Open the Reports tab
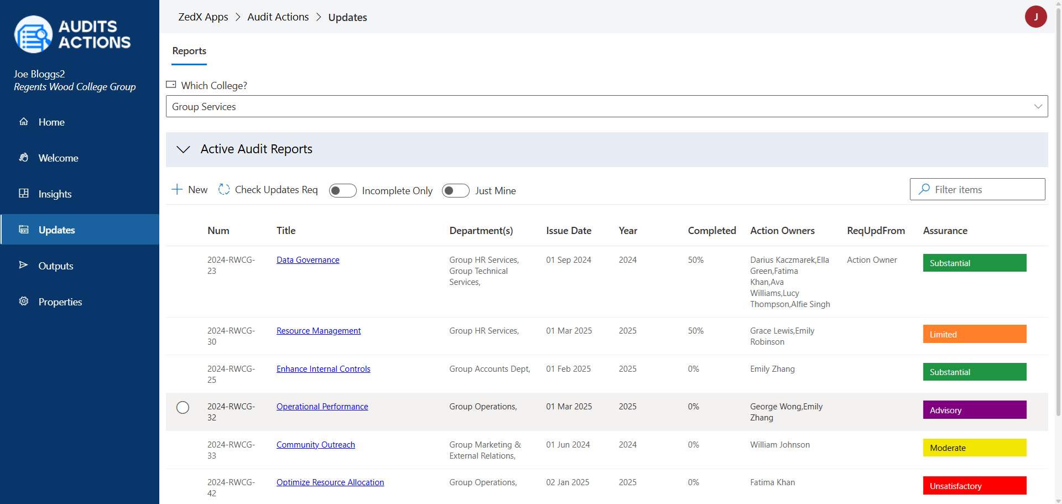This screenshot has width=1062, height=504. pos(189,51)
